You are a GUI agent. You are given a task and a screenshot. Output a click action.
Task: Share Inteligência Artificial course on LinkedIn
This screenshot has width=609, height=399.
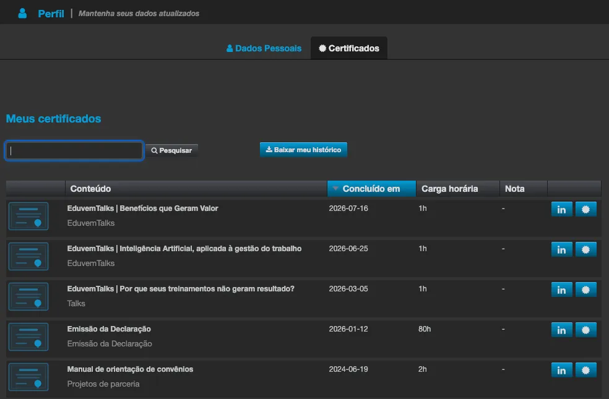pos(561,249)
